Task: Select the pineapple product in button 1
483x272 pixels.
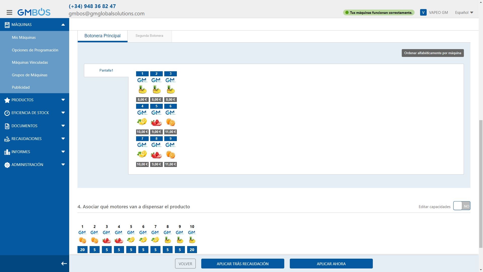Action: coord(142,89)
